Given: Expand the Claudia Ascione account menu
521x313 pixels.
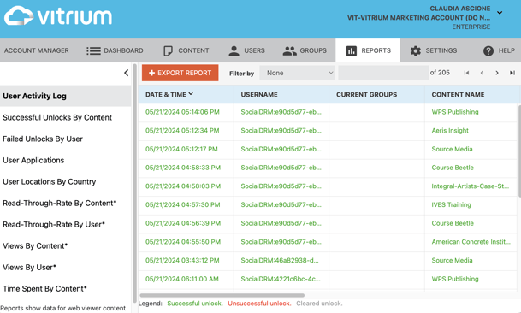Looking at the screenshot, I should click(500, 13).
